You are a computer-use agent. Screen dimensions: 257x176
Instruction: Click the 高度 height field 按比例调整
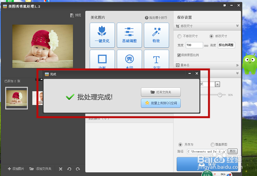point(226,45)
